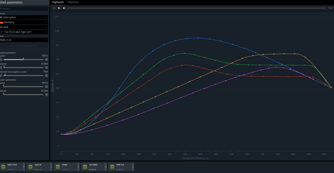Click the red LEMUR legend line
Screen dimensions: 334x173
click(x=65, y=170)
